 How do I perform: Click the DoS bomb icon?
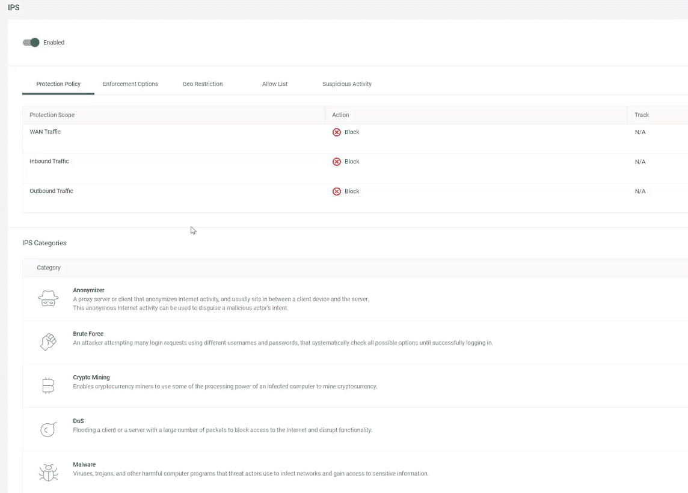point(48,429)
